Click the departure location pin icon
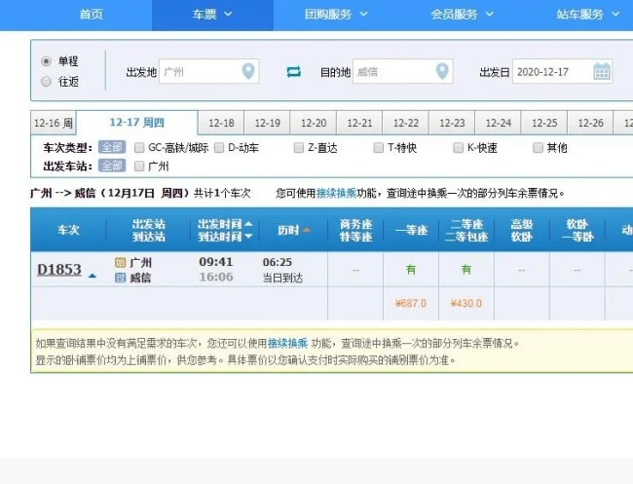 [x=248, y=71]
